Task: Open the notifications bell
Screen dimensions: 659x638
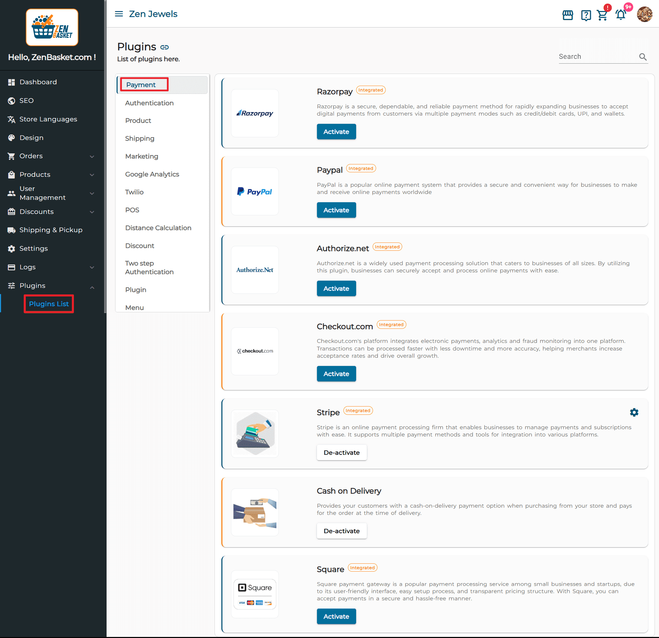Action: click(x=621, y=15)
